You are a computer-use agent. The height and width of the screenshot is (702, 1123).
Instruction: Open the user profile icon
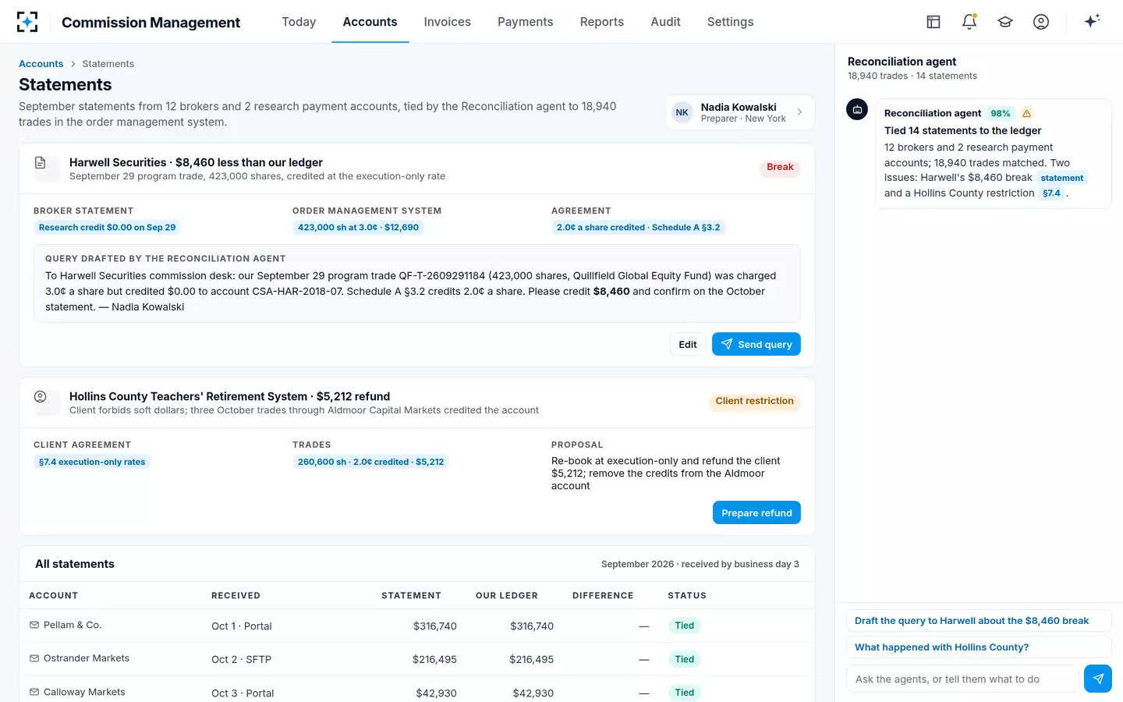(1041, 22)
